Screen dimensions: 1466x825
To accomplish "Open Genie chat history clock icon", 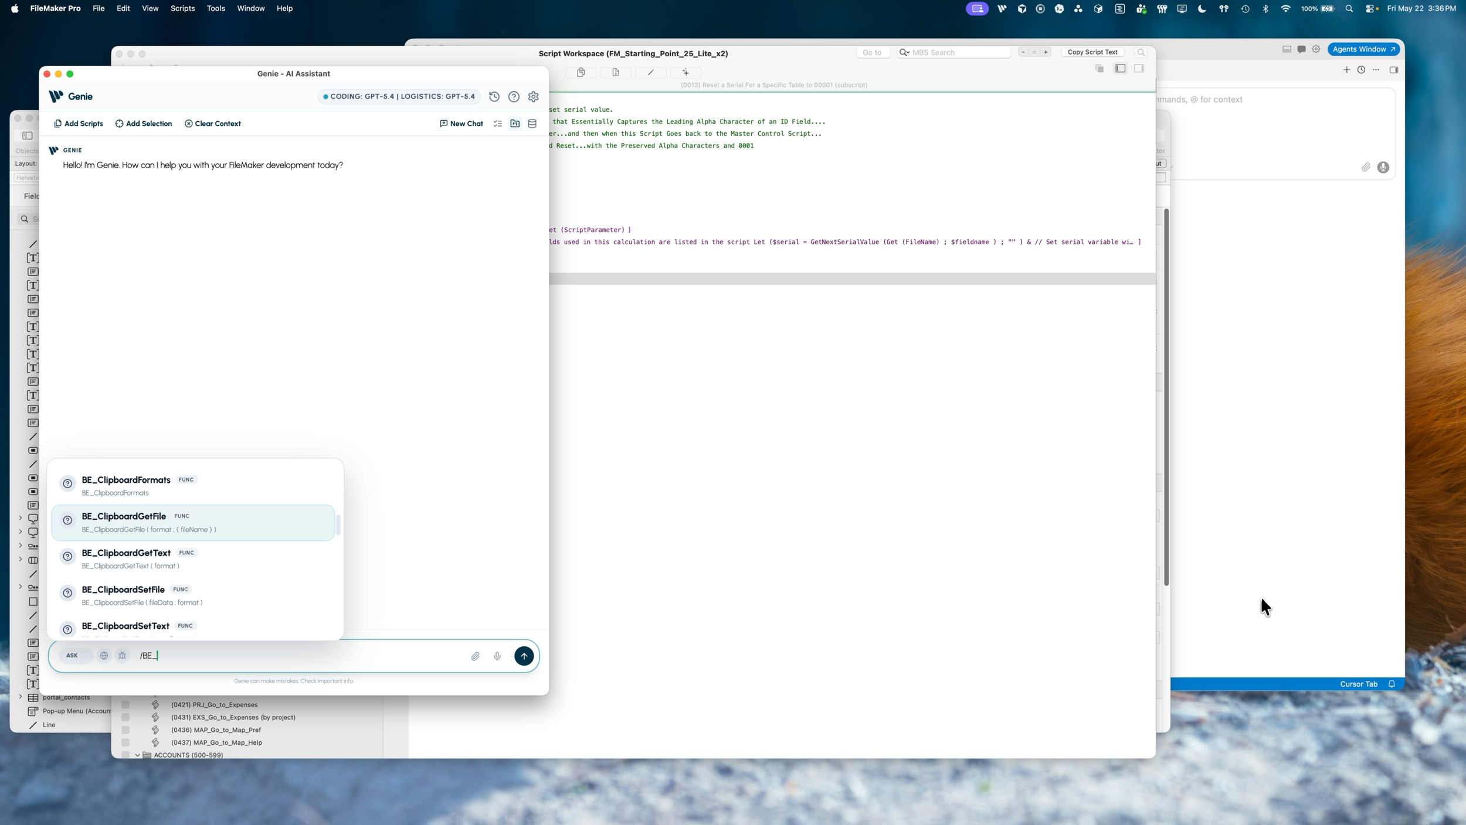I will [x=494, y=97].
